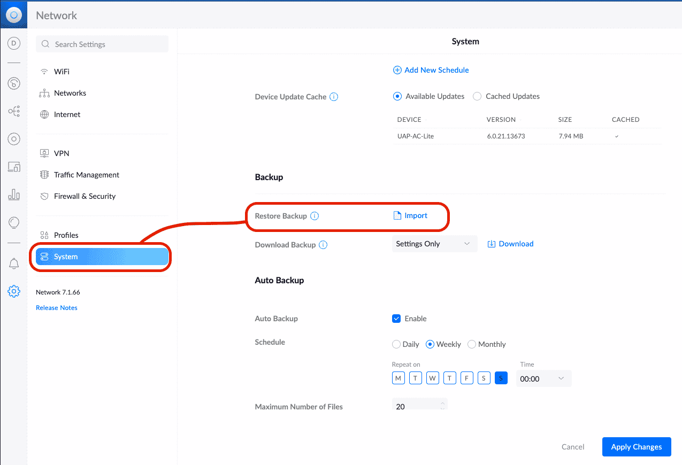Open the UniFi controller home logo

(14, 14)
